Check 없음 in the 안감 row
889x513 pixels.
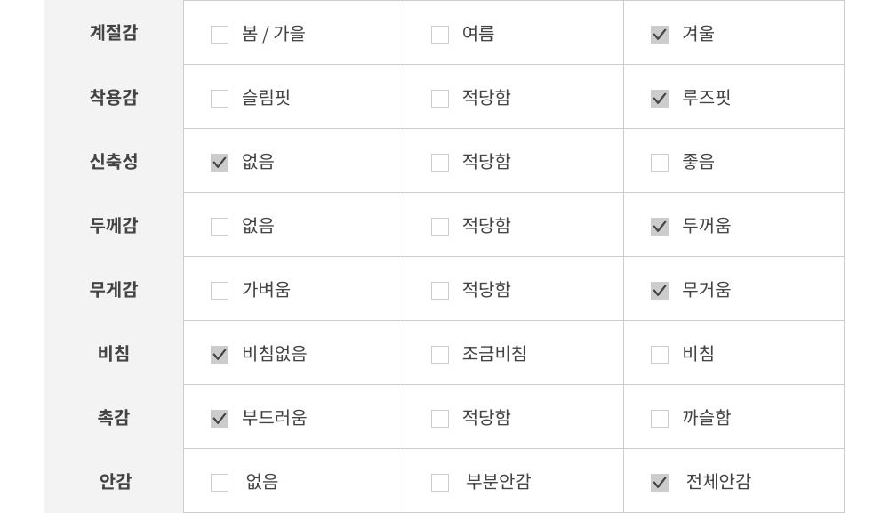(x=220, y=483)
